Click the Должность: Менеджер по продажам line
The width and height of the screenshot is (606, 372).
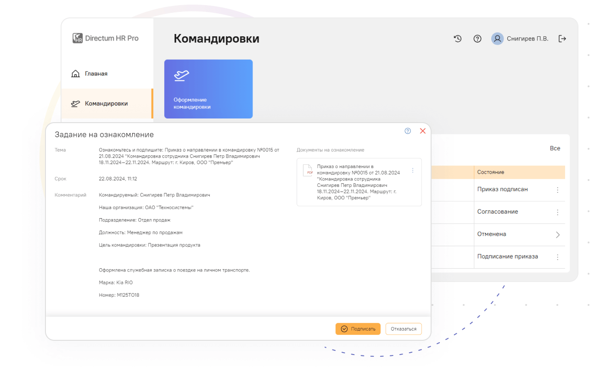(x=140, y=233)
